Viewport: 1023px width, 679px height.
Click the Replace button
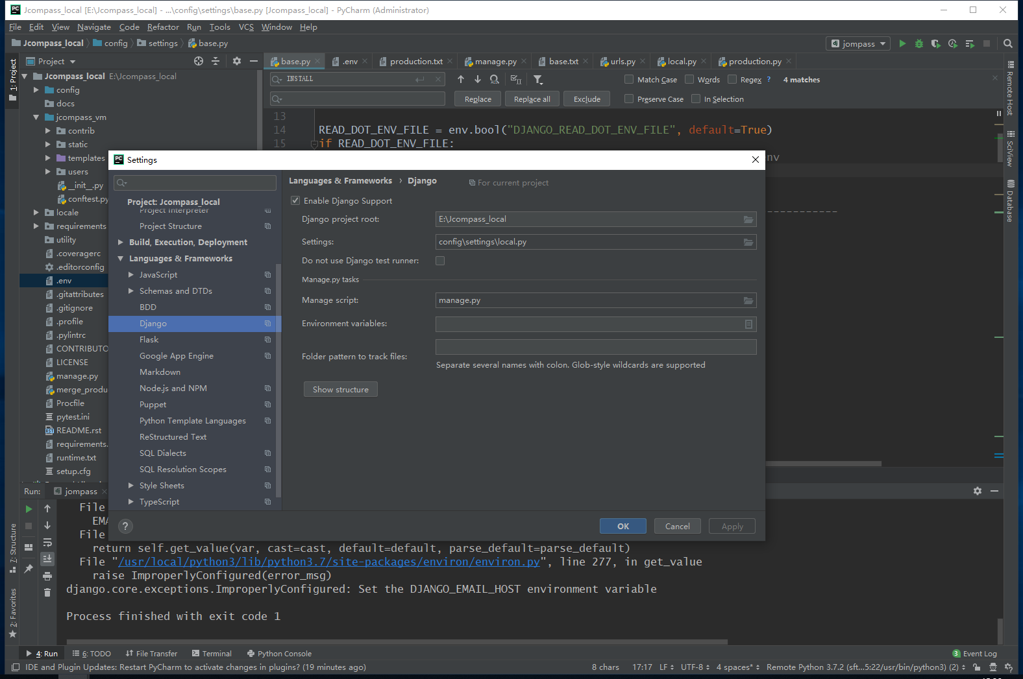pos(478,99)
